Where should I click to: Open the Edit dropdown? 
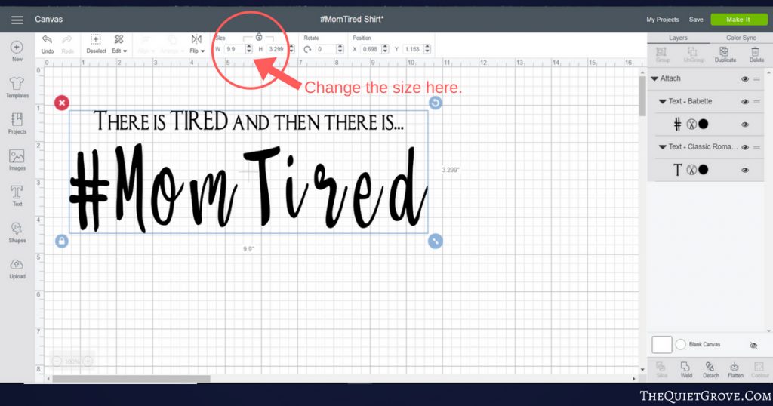(119, 44)
